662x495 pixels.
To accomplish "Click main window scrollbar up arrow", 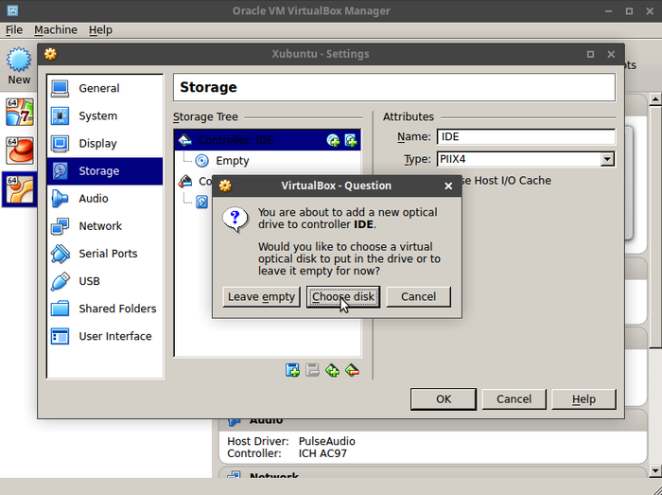I will click(654, 99).
